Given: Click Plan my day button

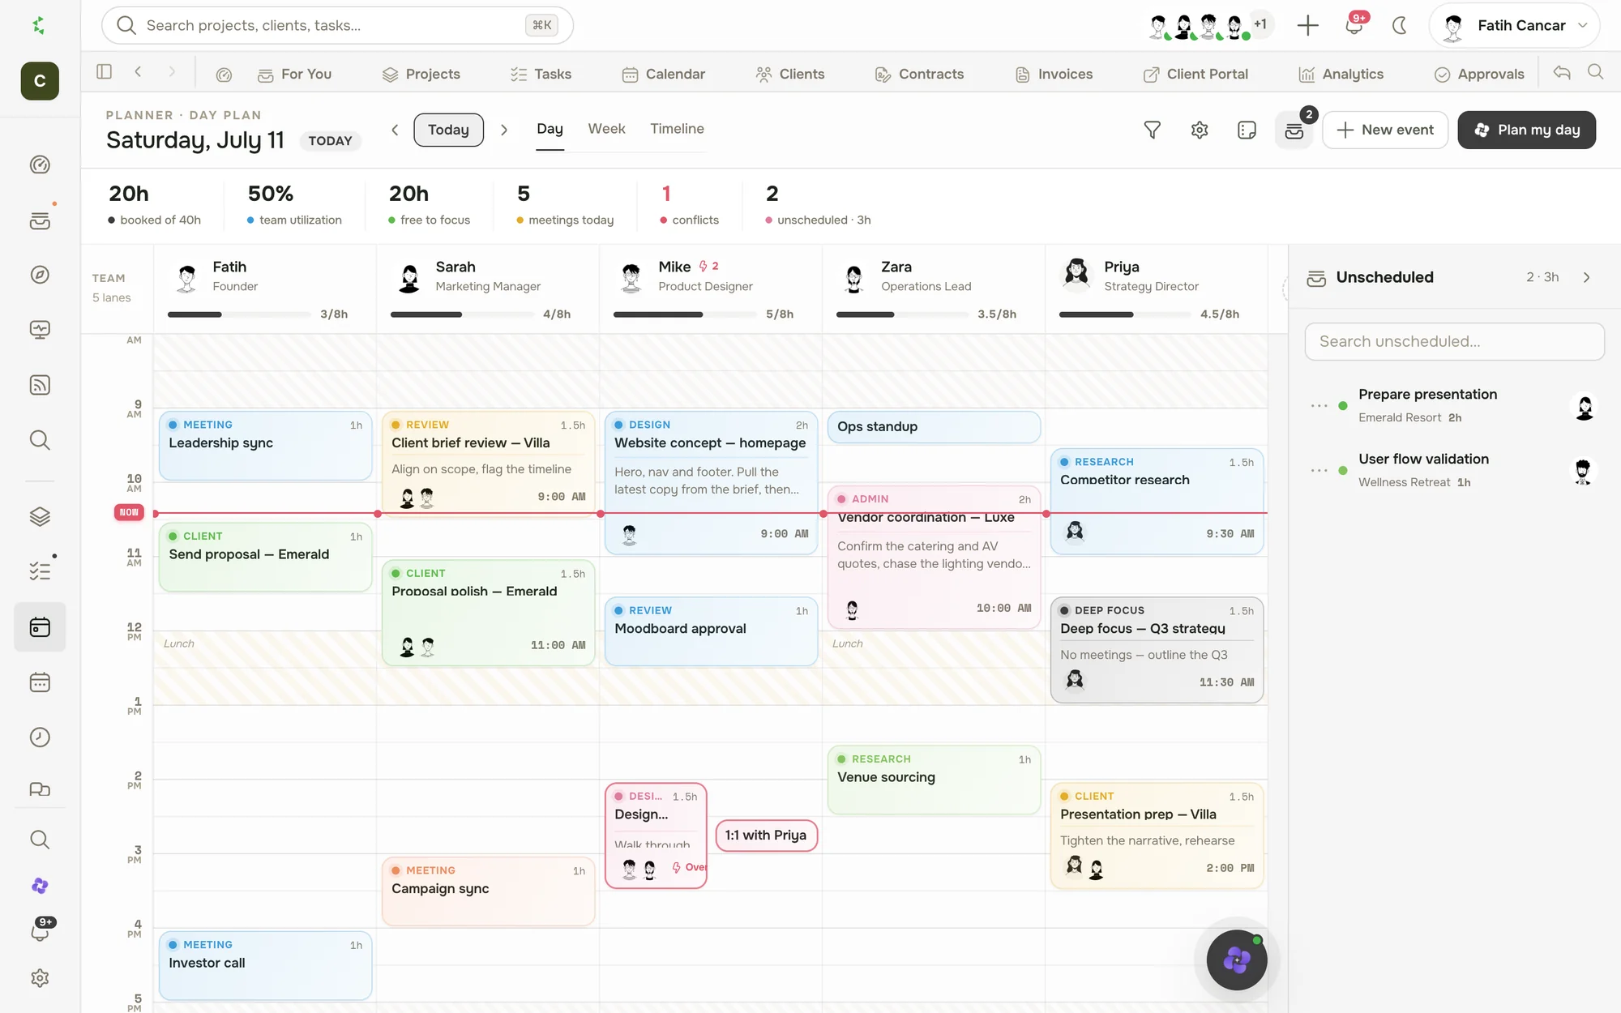Looking at the screenshot, I should (1526, 130).
